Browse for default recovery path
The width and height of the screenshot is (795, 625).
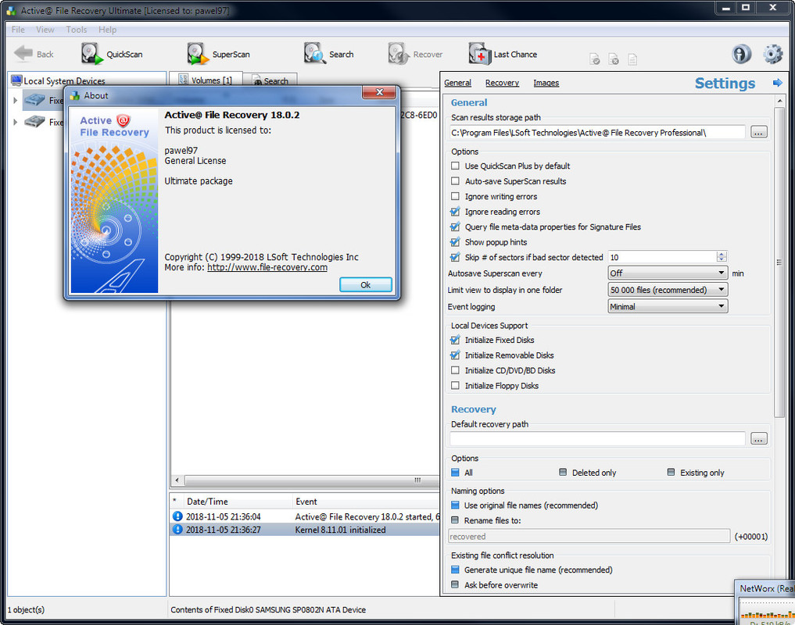(x=758, y=439)
